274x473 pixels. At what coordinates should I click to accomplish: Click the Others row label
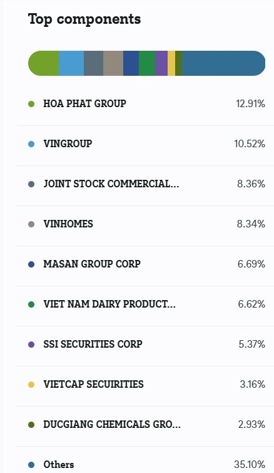click(58, 465)
